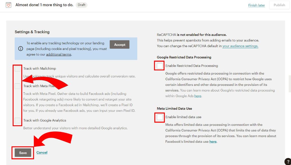The image size is (291, 165).
Task: Enable Track with Mailchimp checkbox
Action: click(x=18, y=69)
